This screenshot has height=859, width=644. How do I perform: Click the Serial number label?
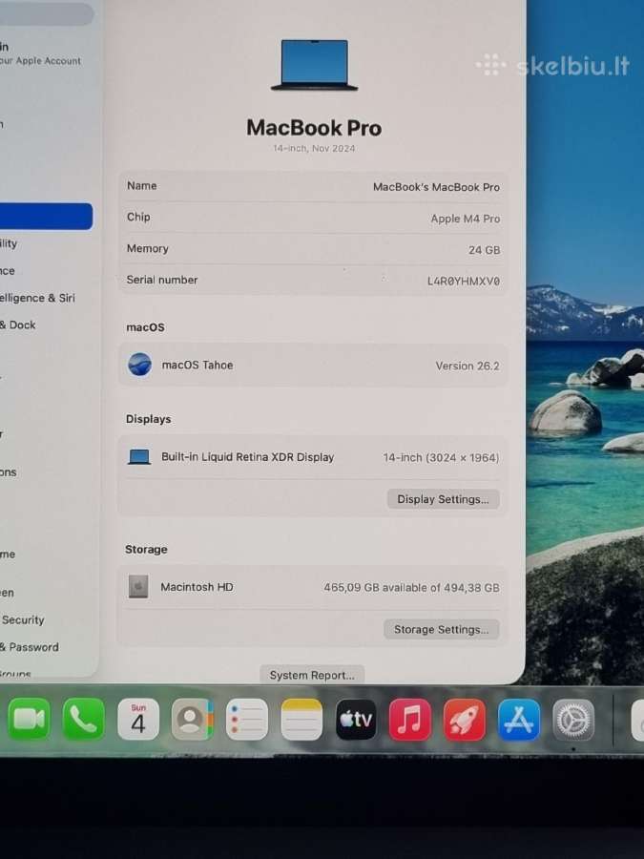coord(162,280)
